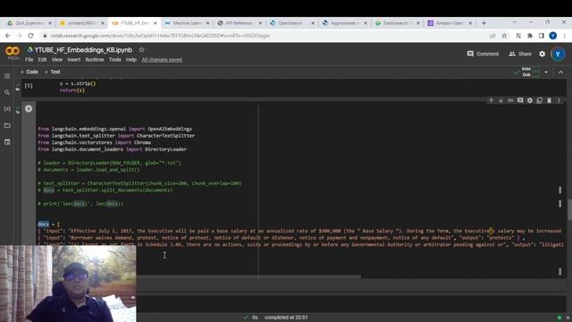
Task: Delete the cell trash icon
Action: (x=549, y=100)
